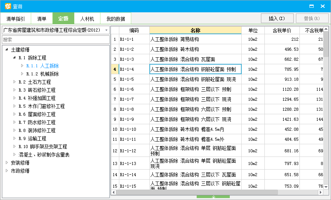The height and width of the screenshot is (200, 331).
Task: Switch to the 清单 tab
Action: (42, 19)
